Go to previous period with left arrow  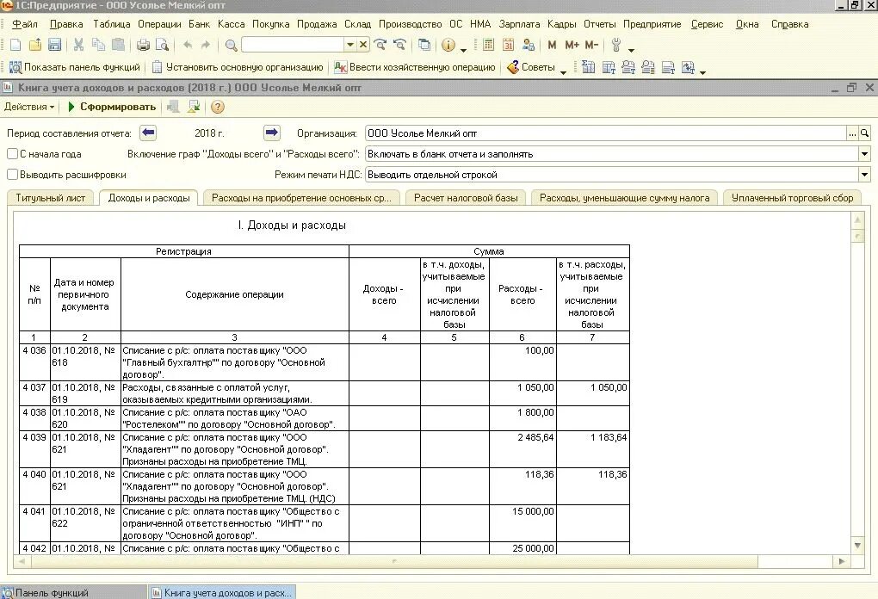(x=148, y=133)
